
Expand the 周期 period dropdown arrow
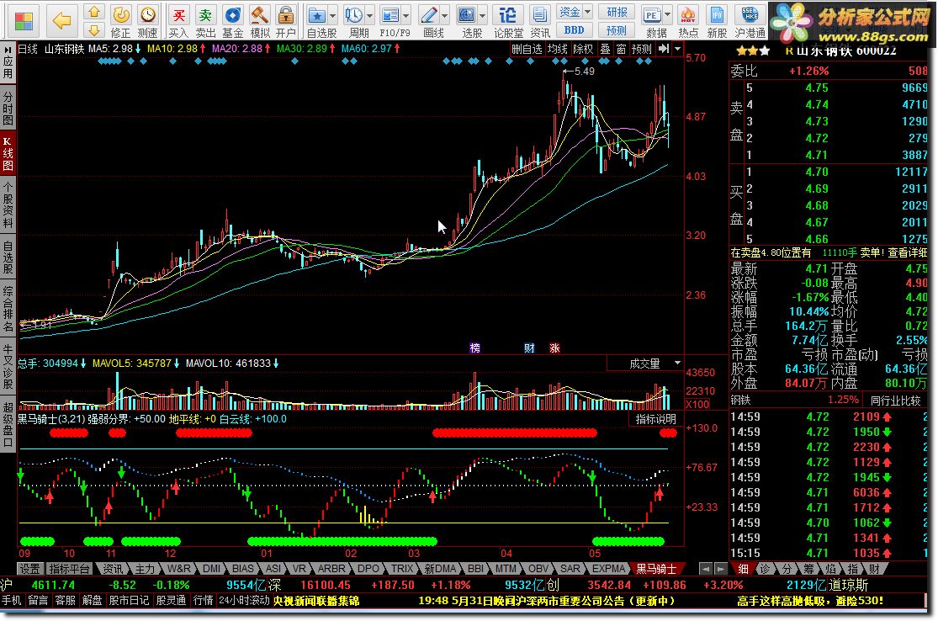coord(369,15)
